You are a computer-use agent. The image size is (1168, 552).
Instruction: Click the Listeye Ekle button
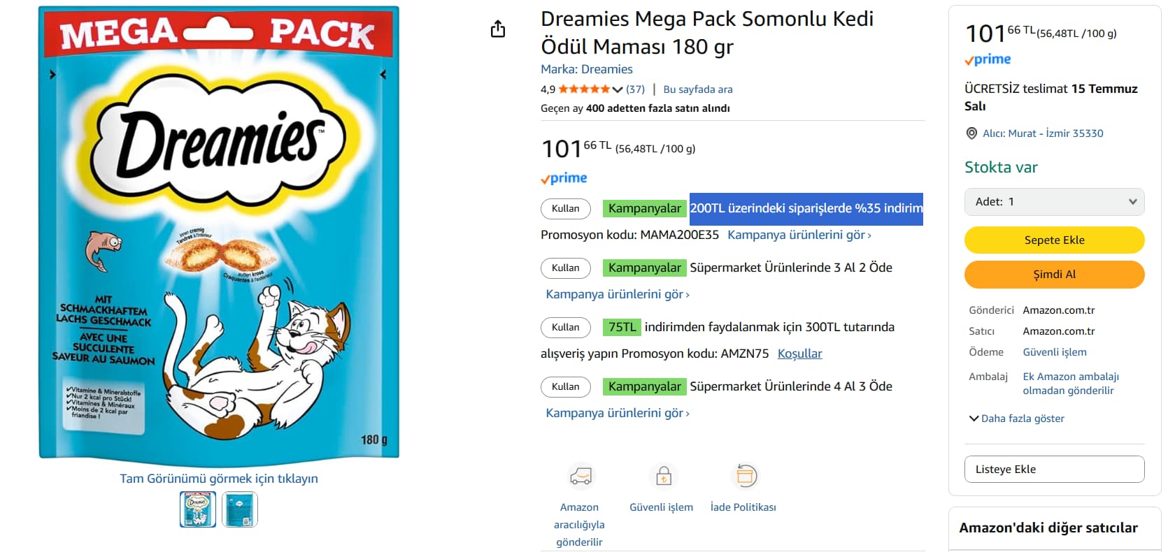[x=1054, y=470]
